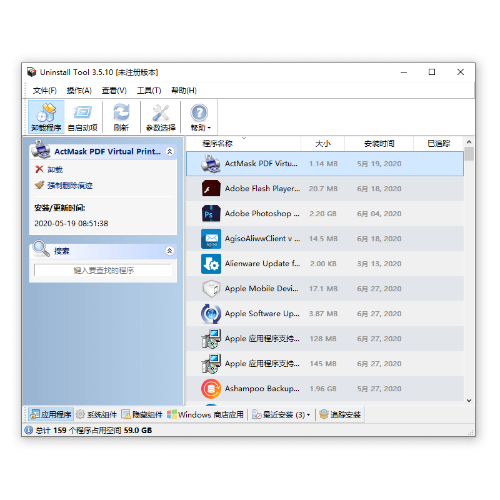The image size is (500, 500).
Task: Toggle the 隐藏组件 filter view
Action: pos(142,414)
